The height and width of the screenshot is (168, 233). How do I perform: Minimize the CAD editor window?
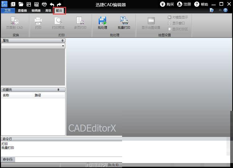[x=213, y=4]
